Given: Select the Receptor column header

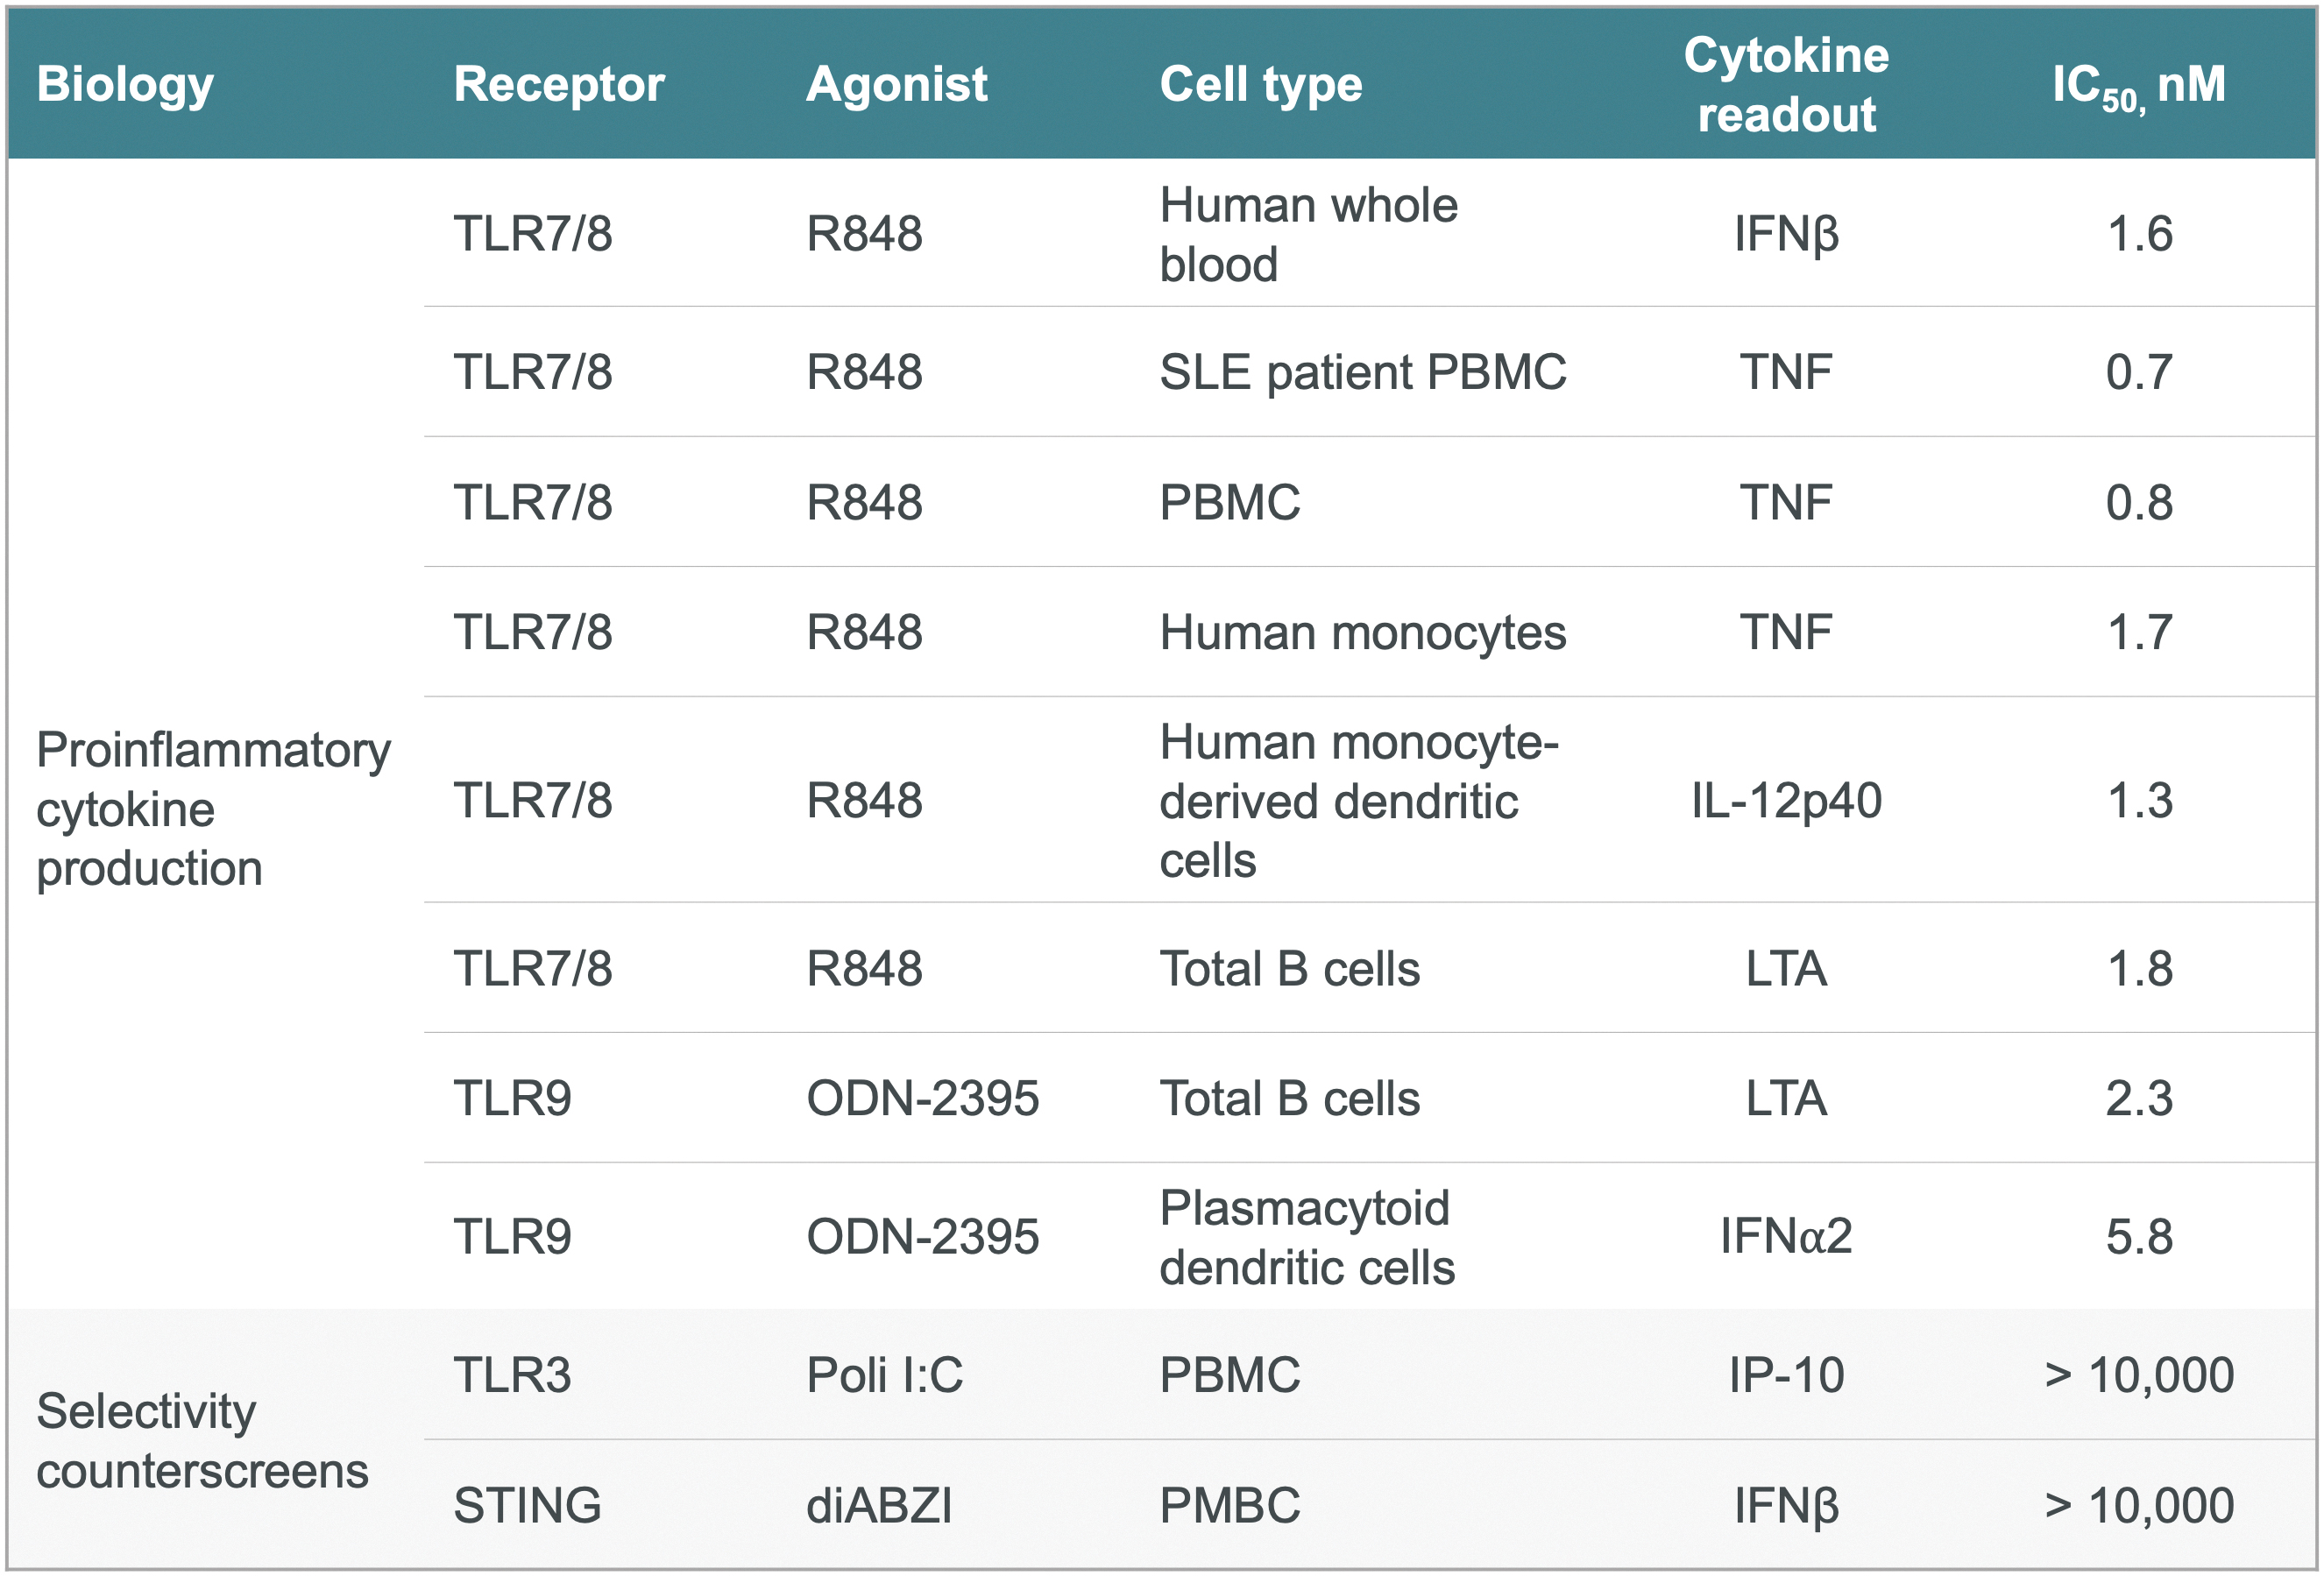Looking at the screenshot, I should [x=559, y=84].
